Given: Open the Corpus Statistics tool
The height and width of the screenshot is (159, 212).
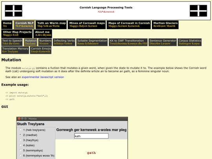Looking at the screenshot, I should [190, 42].
